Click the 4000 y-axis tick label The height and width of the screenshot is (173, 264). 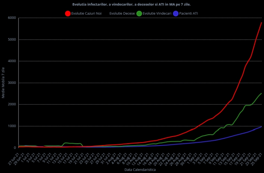[12, 61]
